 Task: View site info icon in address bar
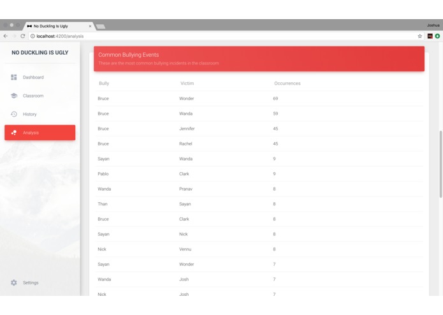[x=33, y=36]
